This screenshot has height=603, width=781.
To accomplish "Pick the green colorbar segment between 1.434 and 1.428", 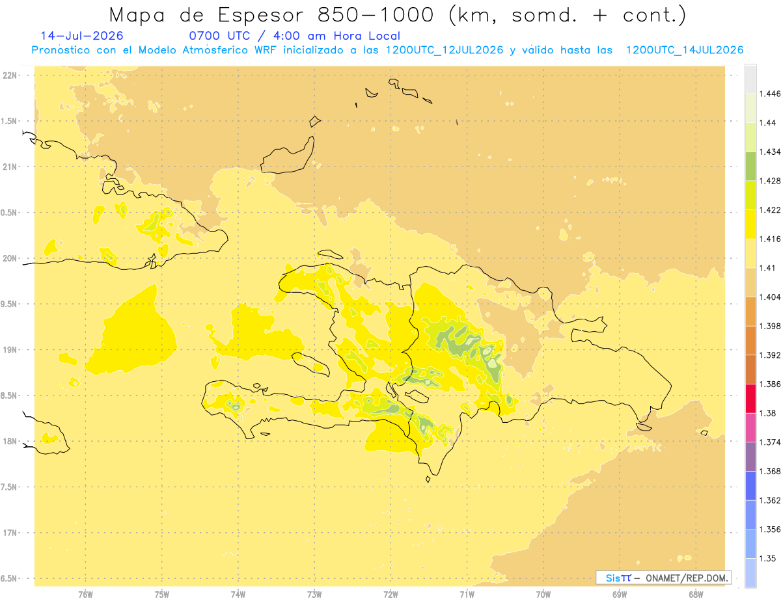I will 750,167.
